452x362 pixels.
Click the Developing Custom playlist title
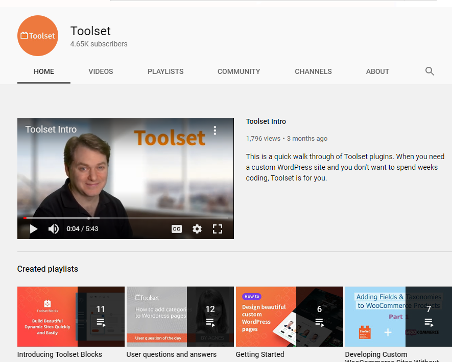pyautogui.click(x=392, y=357)
